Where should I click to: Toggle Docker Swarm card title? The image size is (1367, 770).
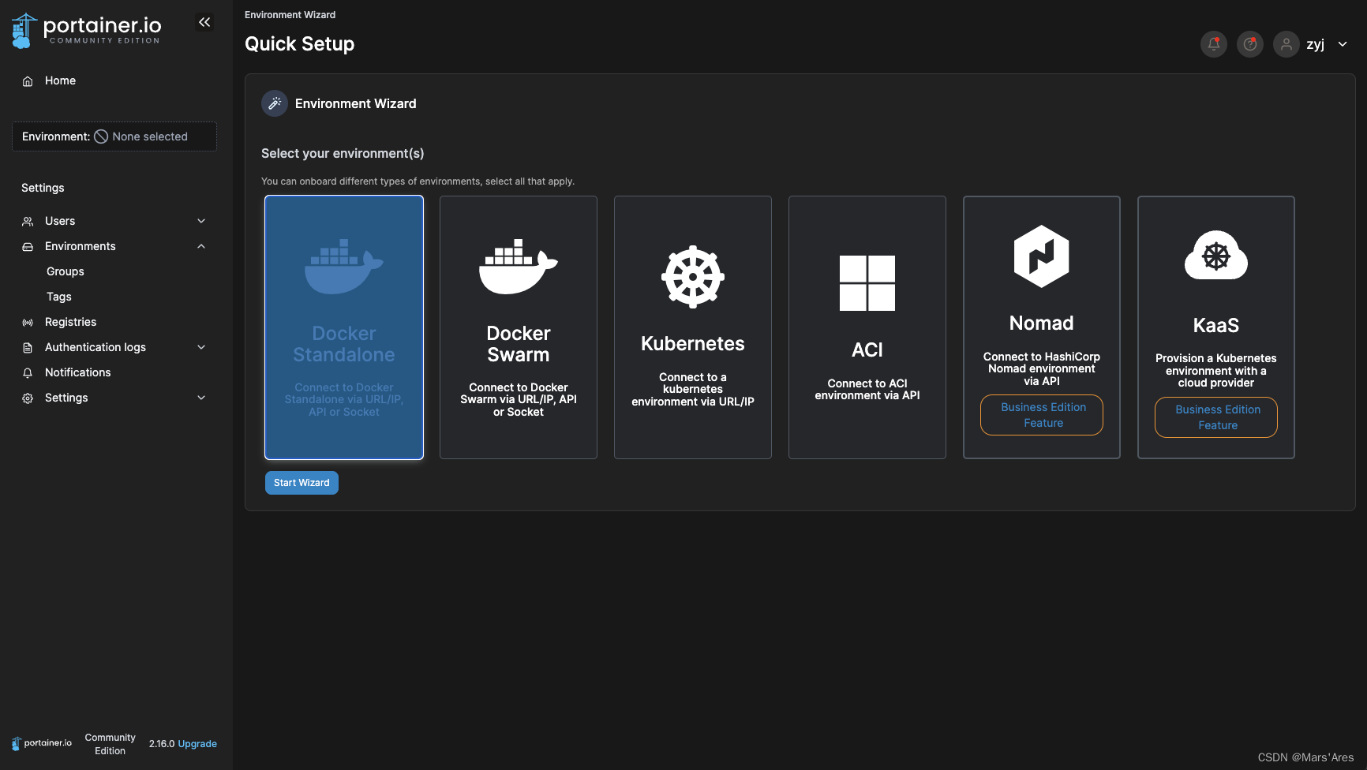(519, 344)
